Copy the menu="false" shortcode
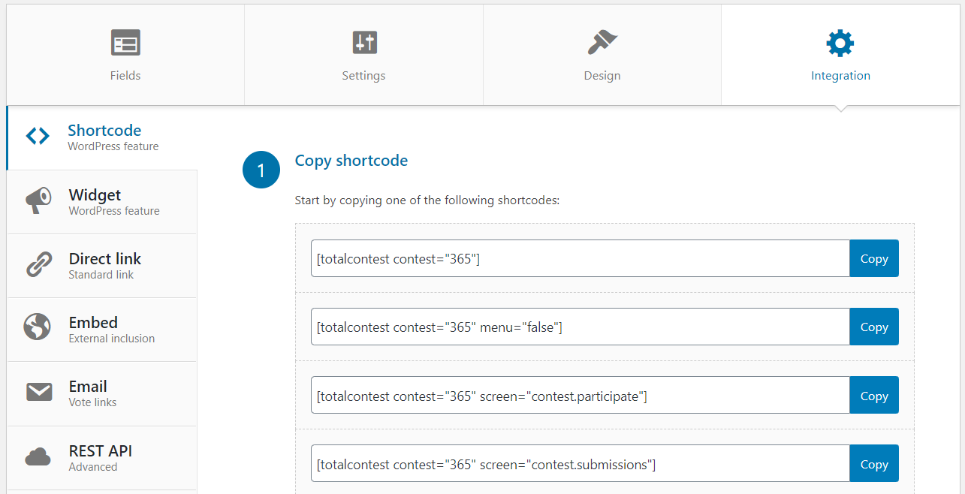The width and height of the screenshot is (965, 494). point(874,327)
